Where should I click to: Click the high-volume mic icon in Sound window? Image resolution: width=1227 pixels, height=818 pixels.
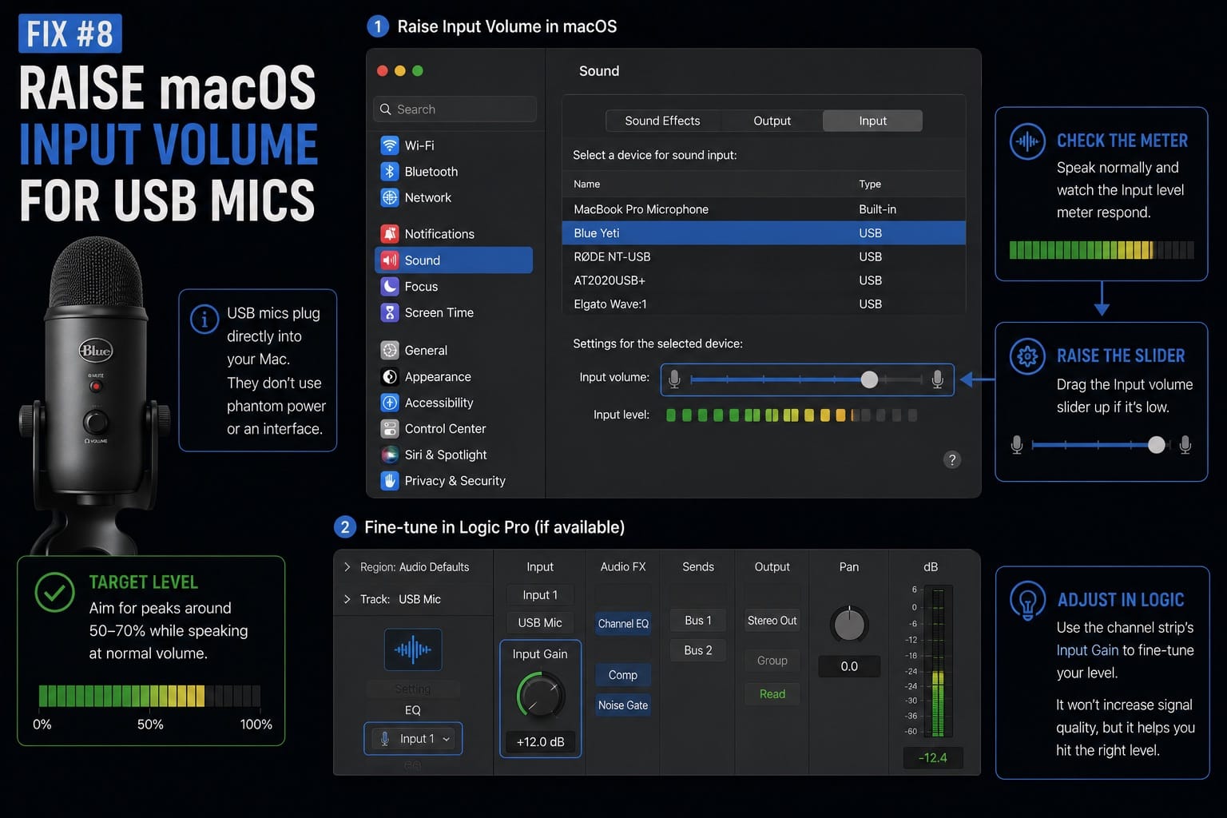[x=938, y=379]
